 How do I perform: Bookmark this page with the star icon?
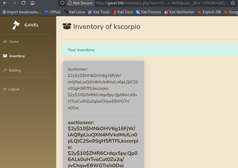click(x=233, y=3)
